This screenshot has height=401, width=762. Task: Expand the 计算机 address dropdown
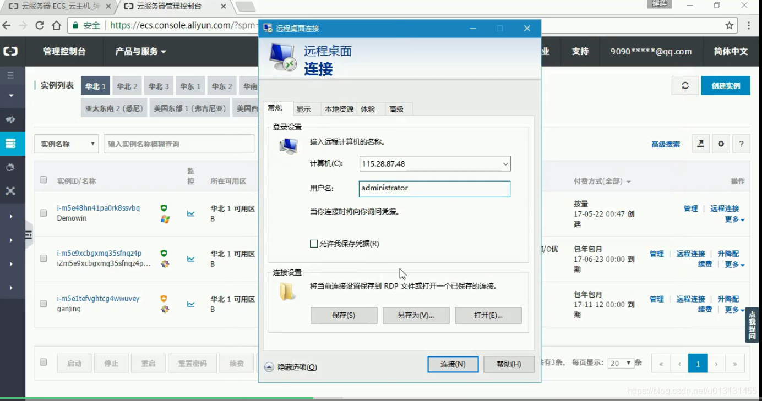click(505, 164)
